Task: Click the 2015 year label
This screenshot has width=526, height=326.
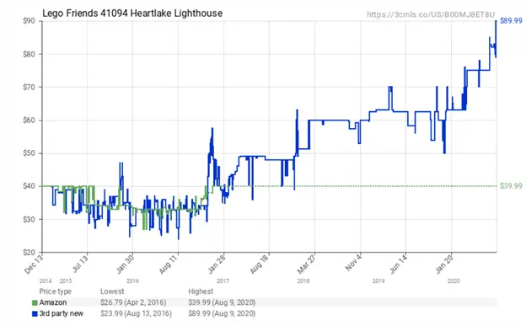Action: click(x=66, y=281)
